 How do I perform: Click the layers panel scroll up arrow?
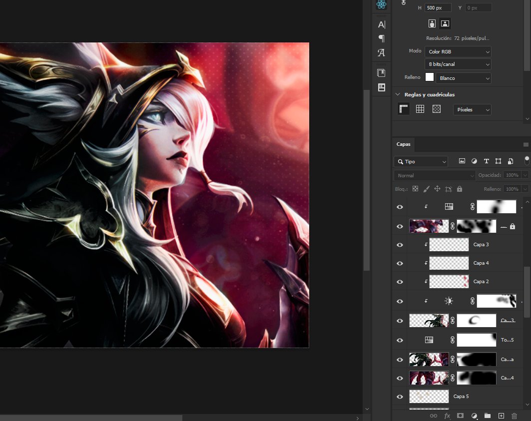pyautogui.click(x=527, y=202)
